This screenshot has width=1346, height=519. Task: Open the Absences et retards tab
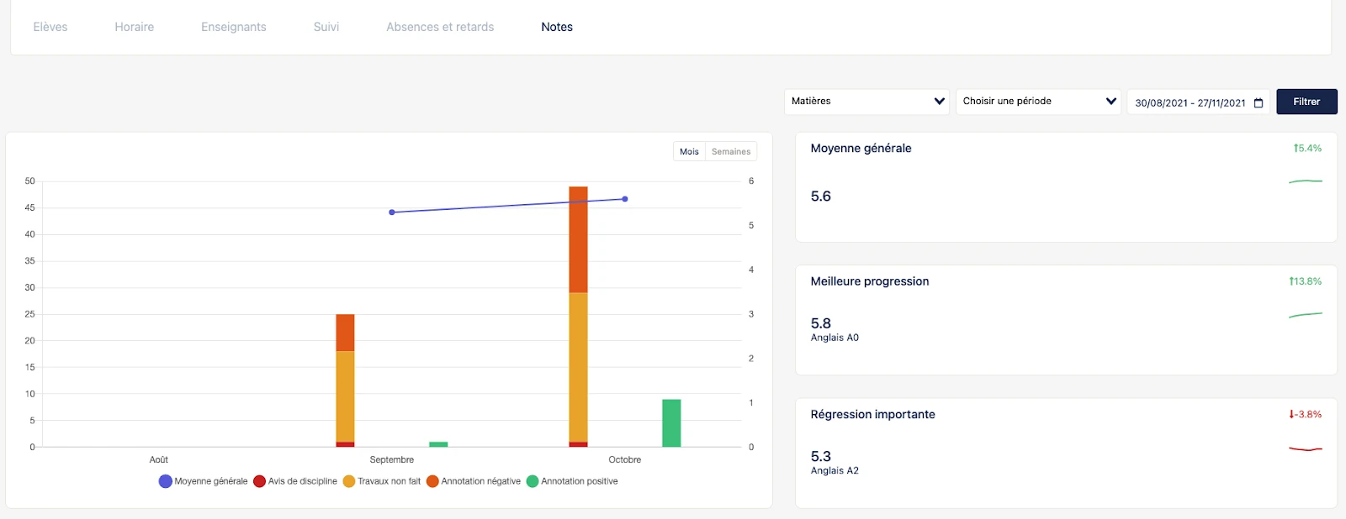[x=440, y=27]
